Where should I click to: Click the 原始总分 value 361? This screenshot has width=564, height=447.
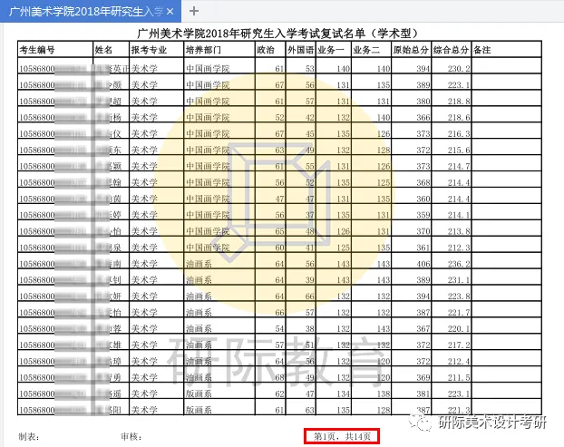click(x=423, y=248)
